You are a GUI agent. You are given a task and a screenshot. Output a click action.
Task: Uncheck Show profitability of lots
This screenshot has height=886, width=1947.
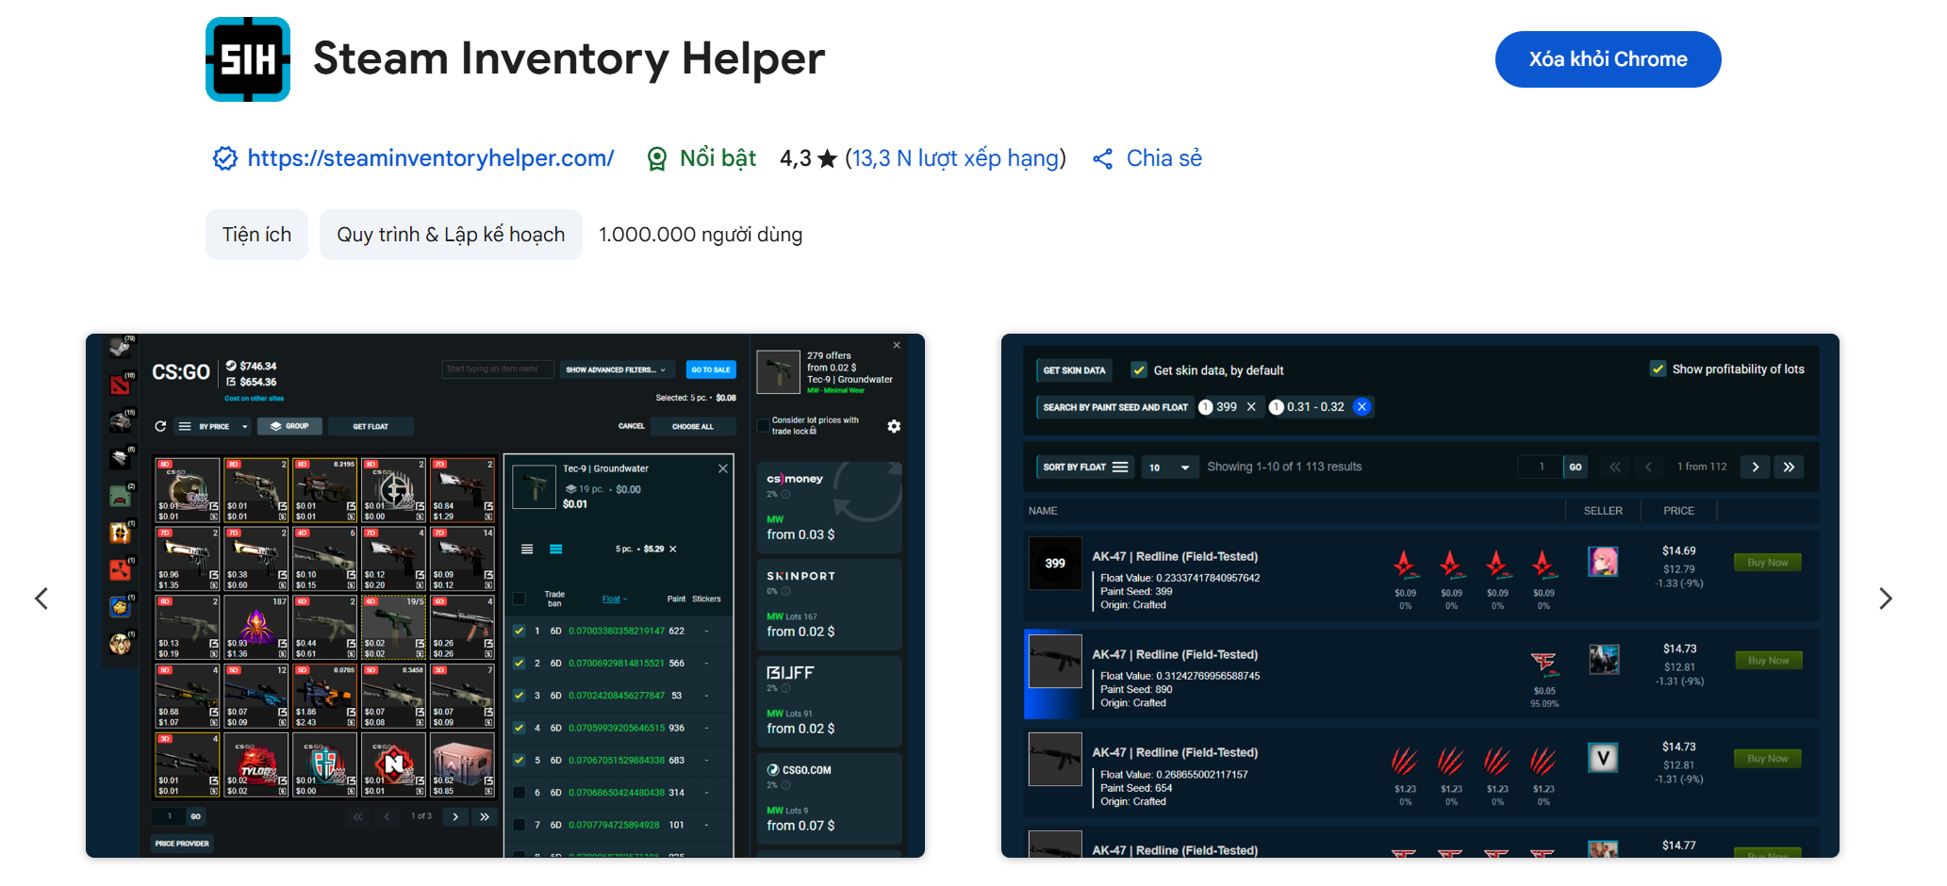1658,369
